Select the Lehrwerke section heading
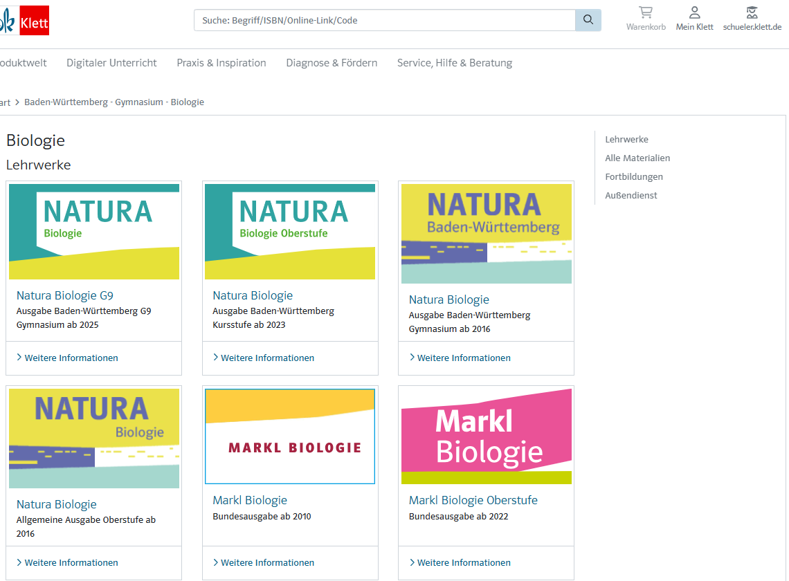789x581 pixels. (x=38, y=165)
